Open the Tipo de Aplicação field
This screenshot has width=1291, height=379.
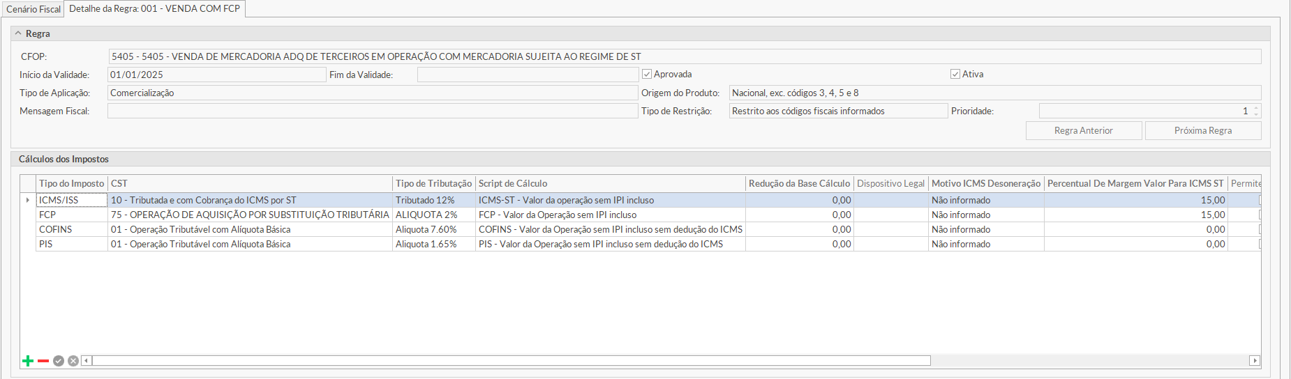pyautogui.click(x=373, y=93)
